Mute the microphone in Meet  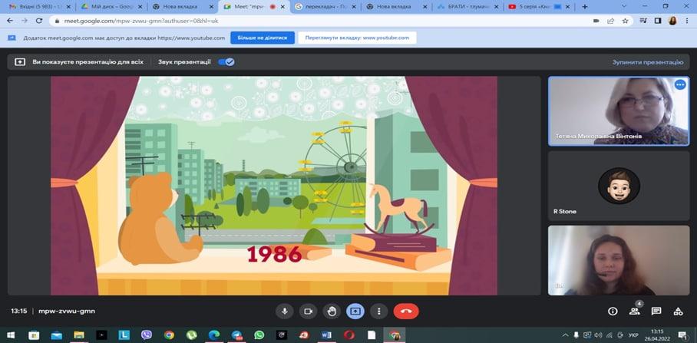tap(285, 312)
